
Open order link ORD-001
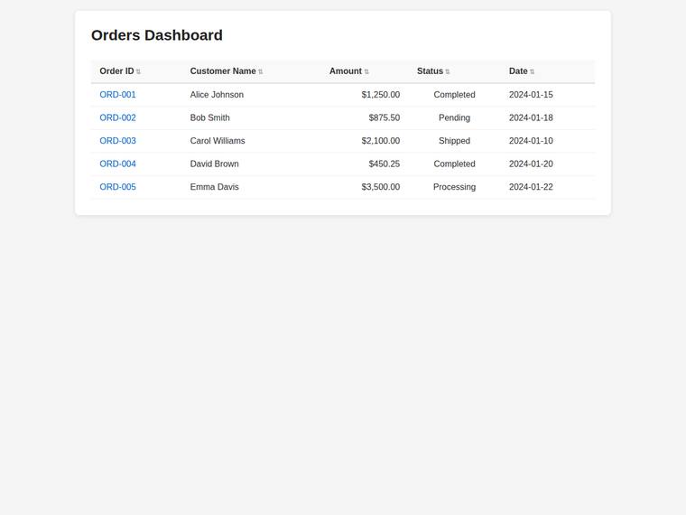click(117, 95)
